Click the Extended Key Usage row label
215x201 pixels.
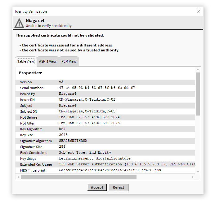coord(36,164)
